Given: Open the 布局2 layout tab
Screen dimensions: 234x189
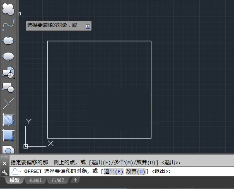Looking at the screenshot, I should [x=58, y=180].
